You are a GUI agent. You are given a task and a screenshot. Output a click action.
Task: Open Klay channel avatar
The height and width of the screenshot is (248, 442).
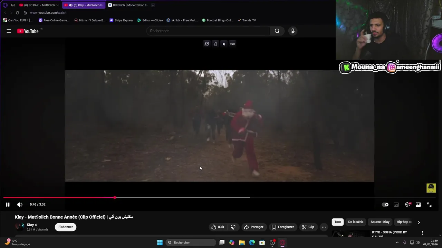point(20,227)
